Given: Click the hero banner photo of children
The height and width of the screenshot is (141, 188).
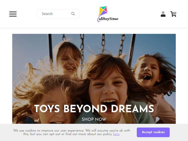Looking at the screenshot, I should [x=94, y=79].
